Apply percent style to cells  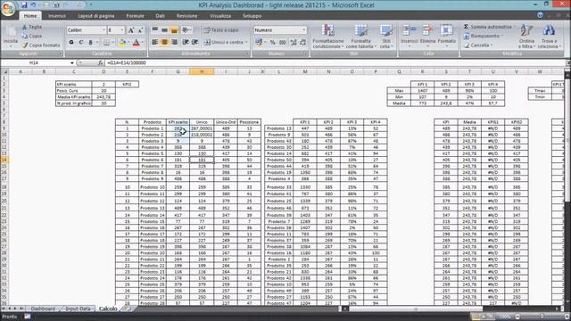(x=272, y=42)
